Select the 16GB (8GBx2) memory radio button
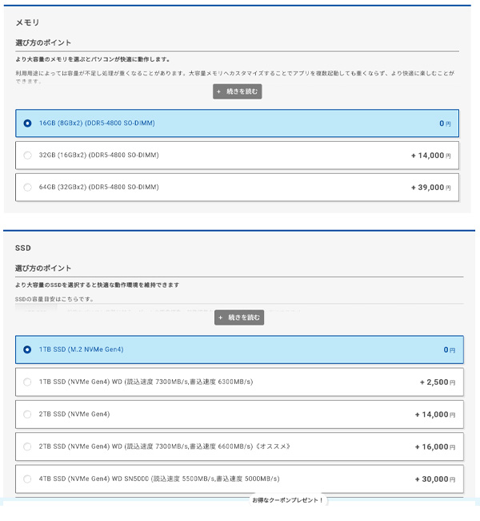480x521 pixels. (x=28, y=123)
